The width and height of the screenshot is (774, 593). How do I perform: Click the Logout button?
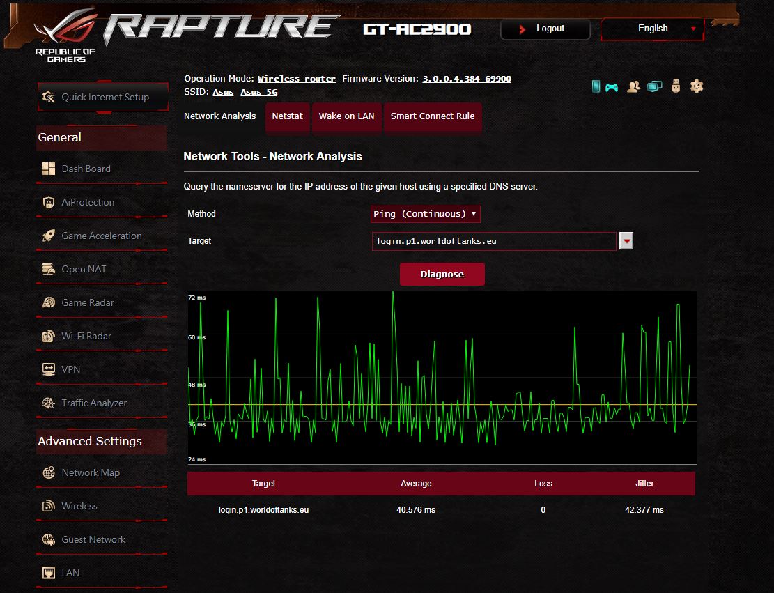pyautogui.click(x=545, y=29)
